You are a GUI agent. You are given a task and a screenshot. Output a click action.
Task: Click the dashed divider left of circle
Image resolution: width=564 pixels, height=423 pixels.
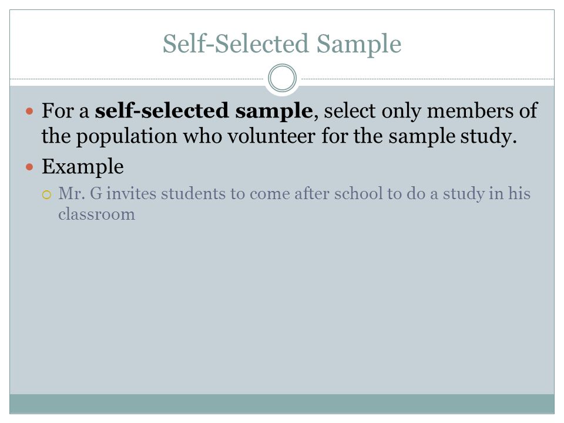pos(137,79)
